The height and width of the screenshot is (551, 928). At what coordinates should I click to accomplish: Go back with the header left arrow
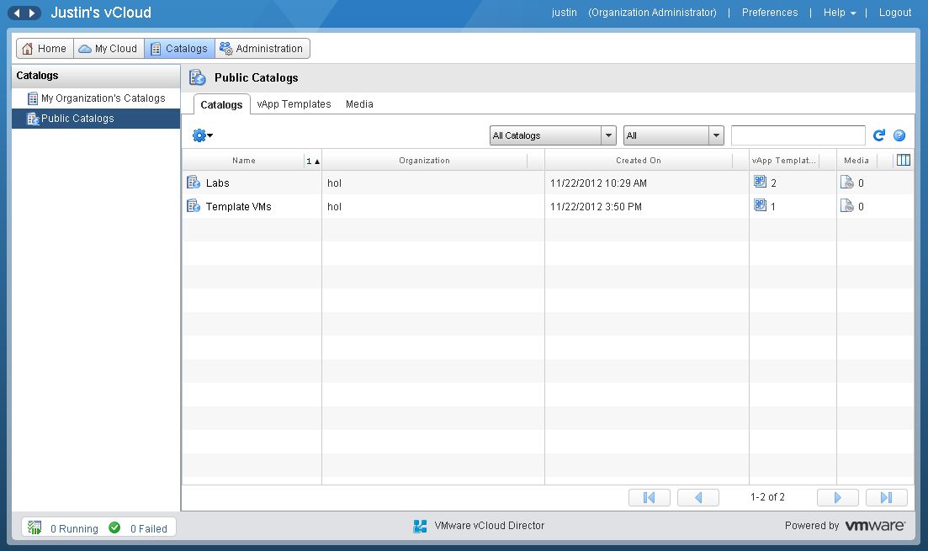click(x=17, y=13)
